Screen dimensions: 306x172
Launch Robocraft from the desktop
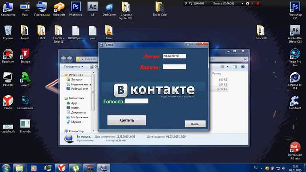pyautogui.click(x=59, y=9)
